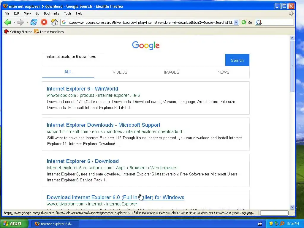The image size is (304, 228).
Task: Click the www.oldversion.com breadcrumb text
Action: (92, 204)
